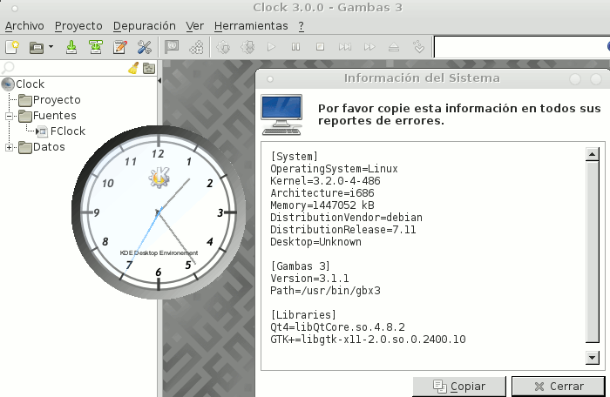The image size is (610, 397).
Task: Click the first disabled gear-with-arrow icon
Action: click(223, 47)
